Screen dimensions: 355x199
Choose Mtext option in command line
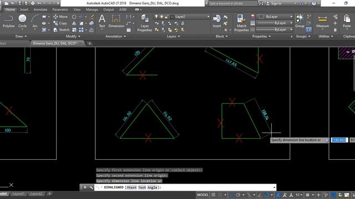(x=131, y=187)
